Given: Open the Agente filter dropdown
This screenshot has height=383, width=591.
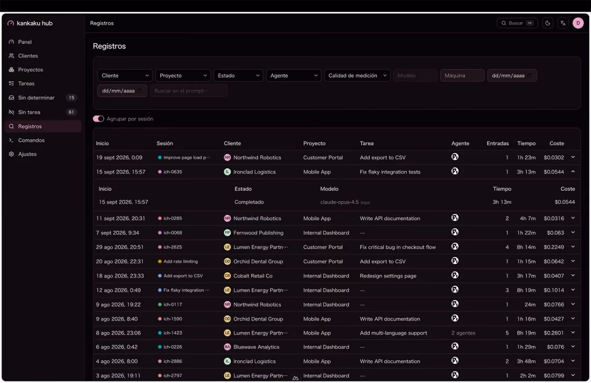Looking at the screenshot, I should pos(294,75).
